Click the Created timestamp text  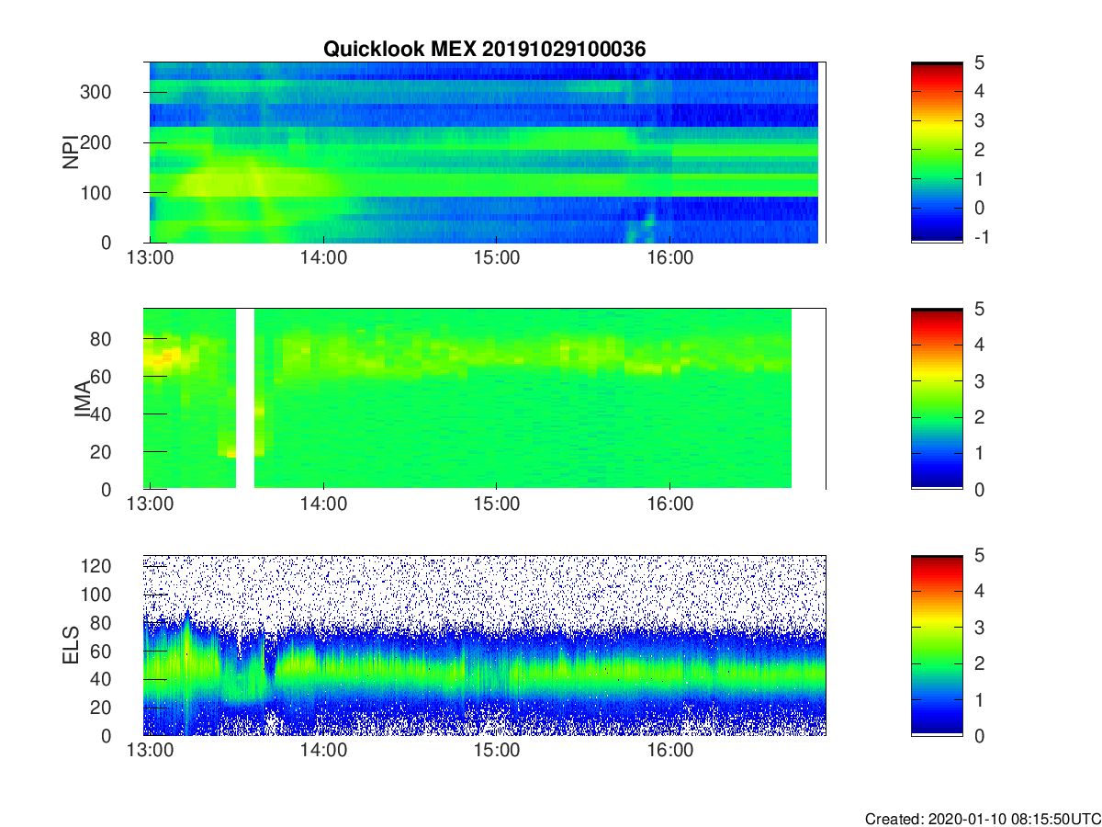click(x=982, y=818)
